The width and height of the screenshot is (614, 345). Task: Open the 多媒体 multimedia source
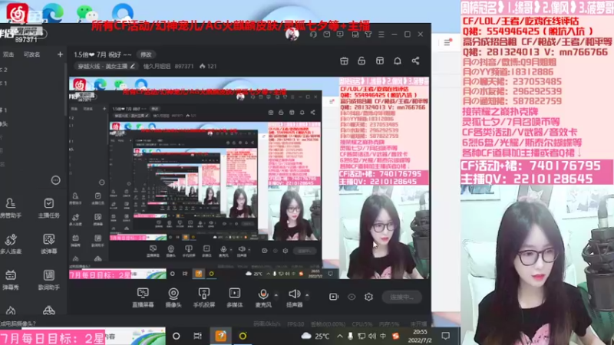click(x=235, y=297)
